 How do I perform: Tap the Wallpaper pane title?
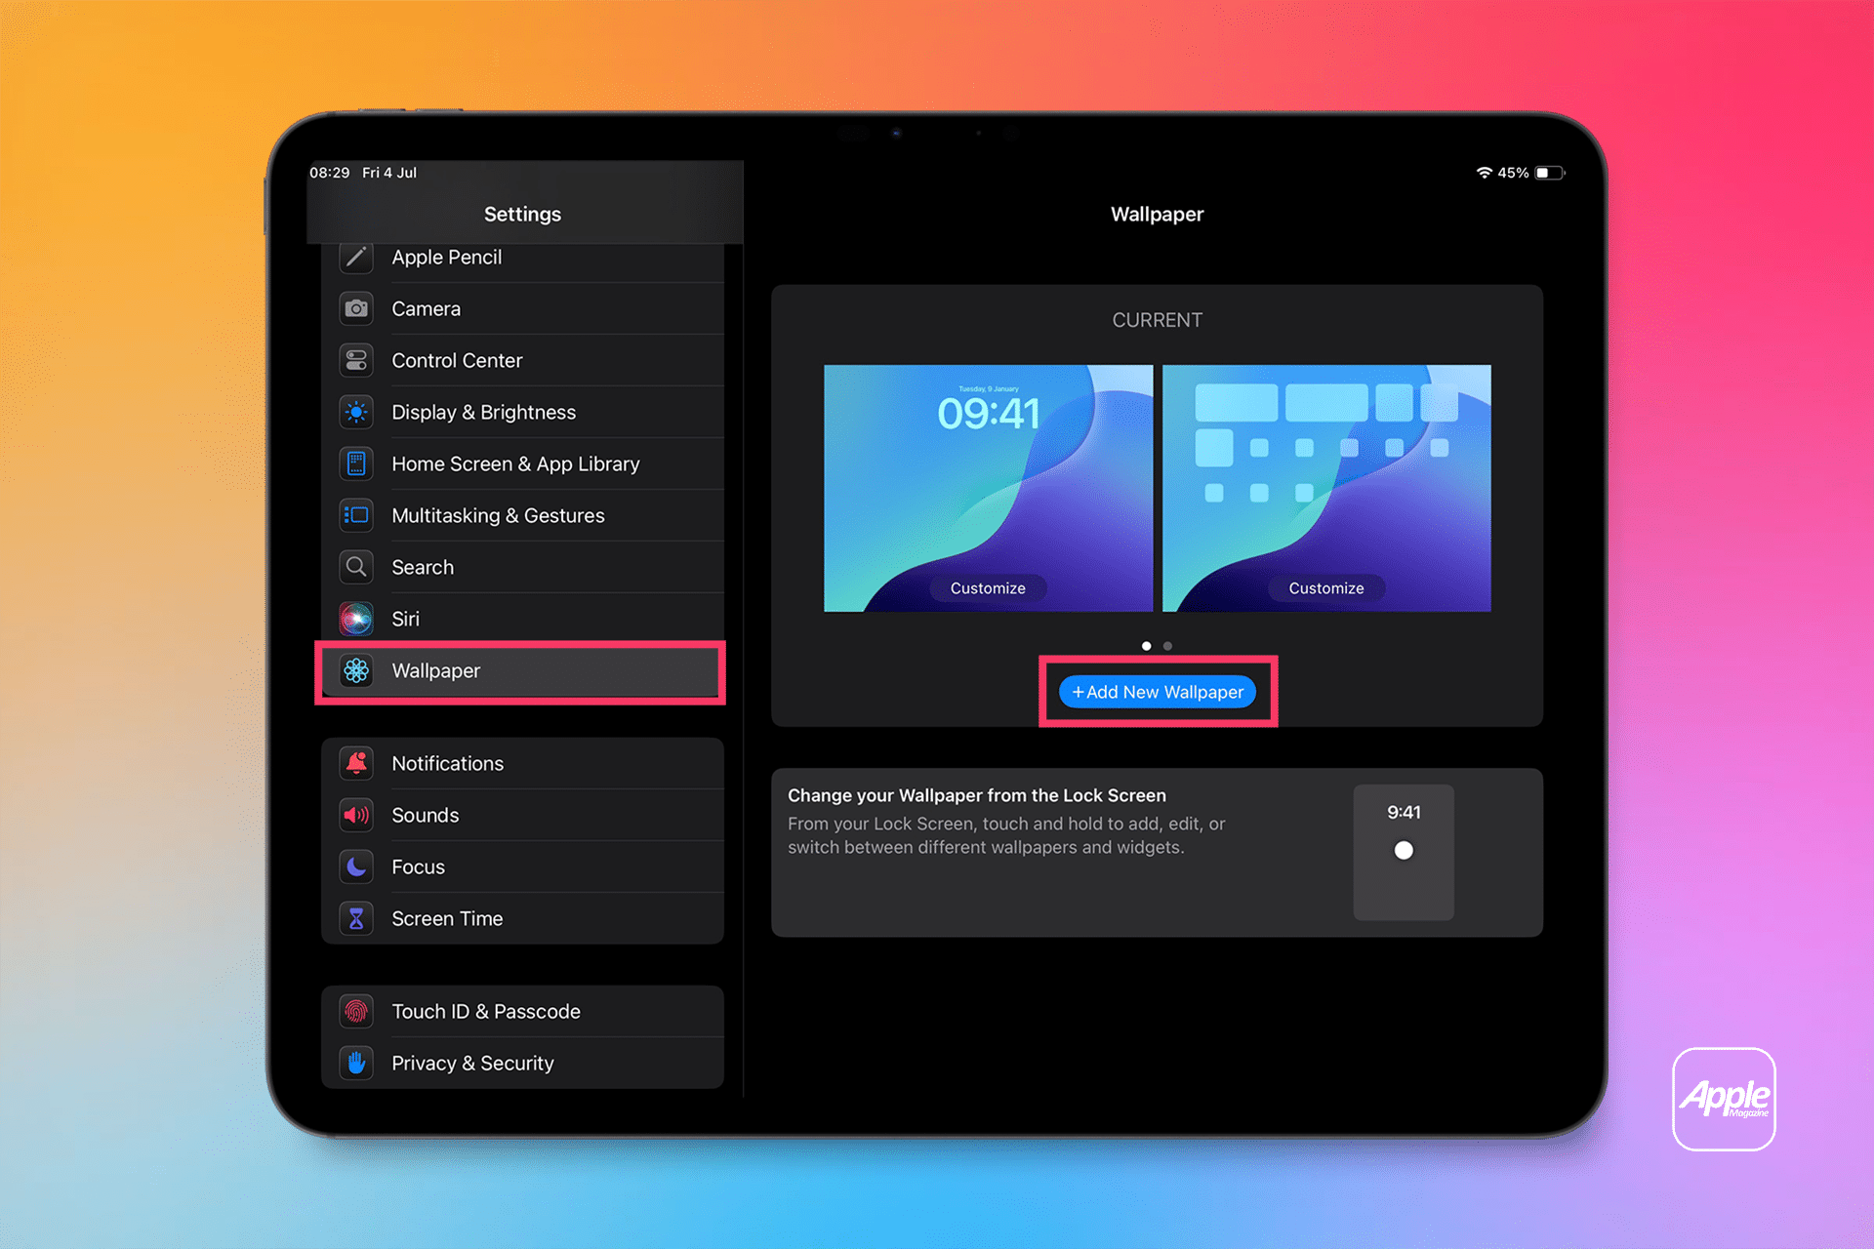[1157, 214]
